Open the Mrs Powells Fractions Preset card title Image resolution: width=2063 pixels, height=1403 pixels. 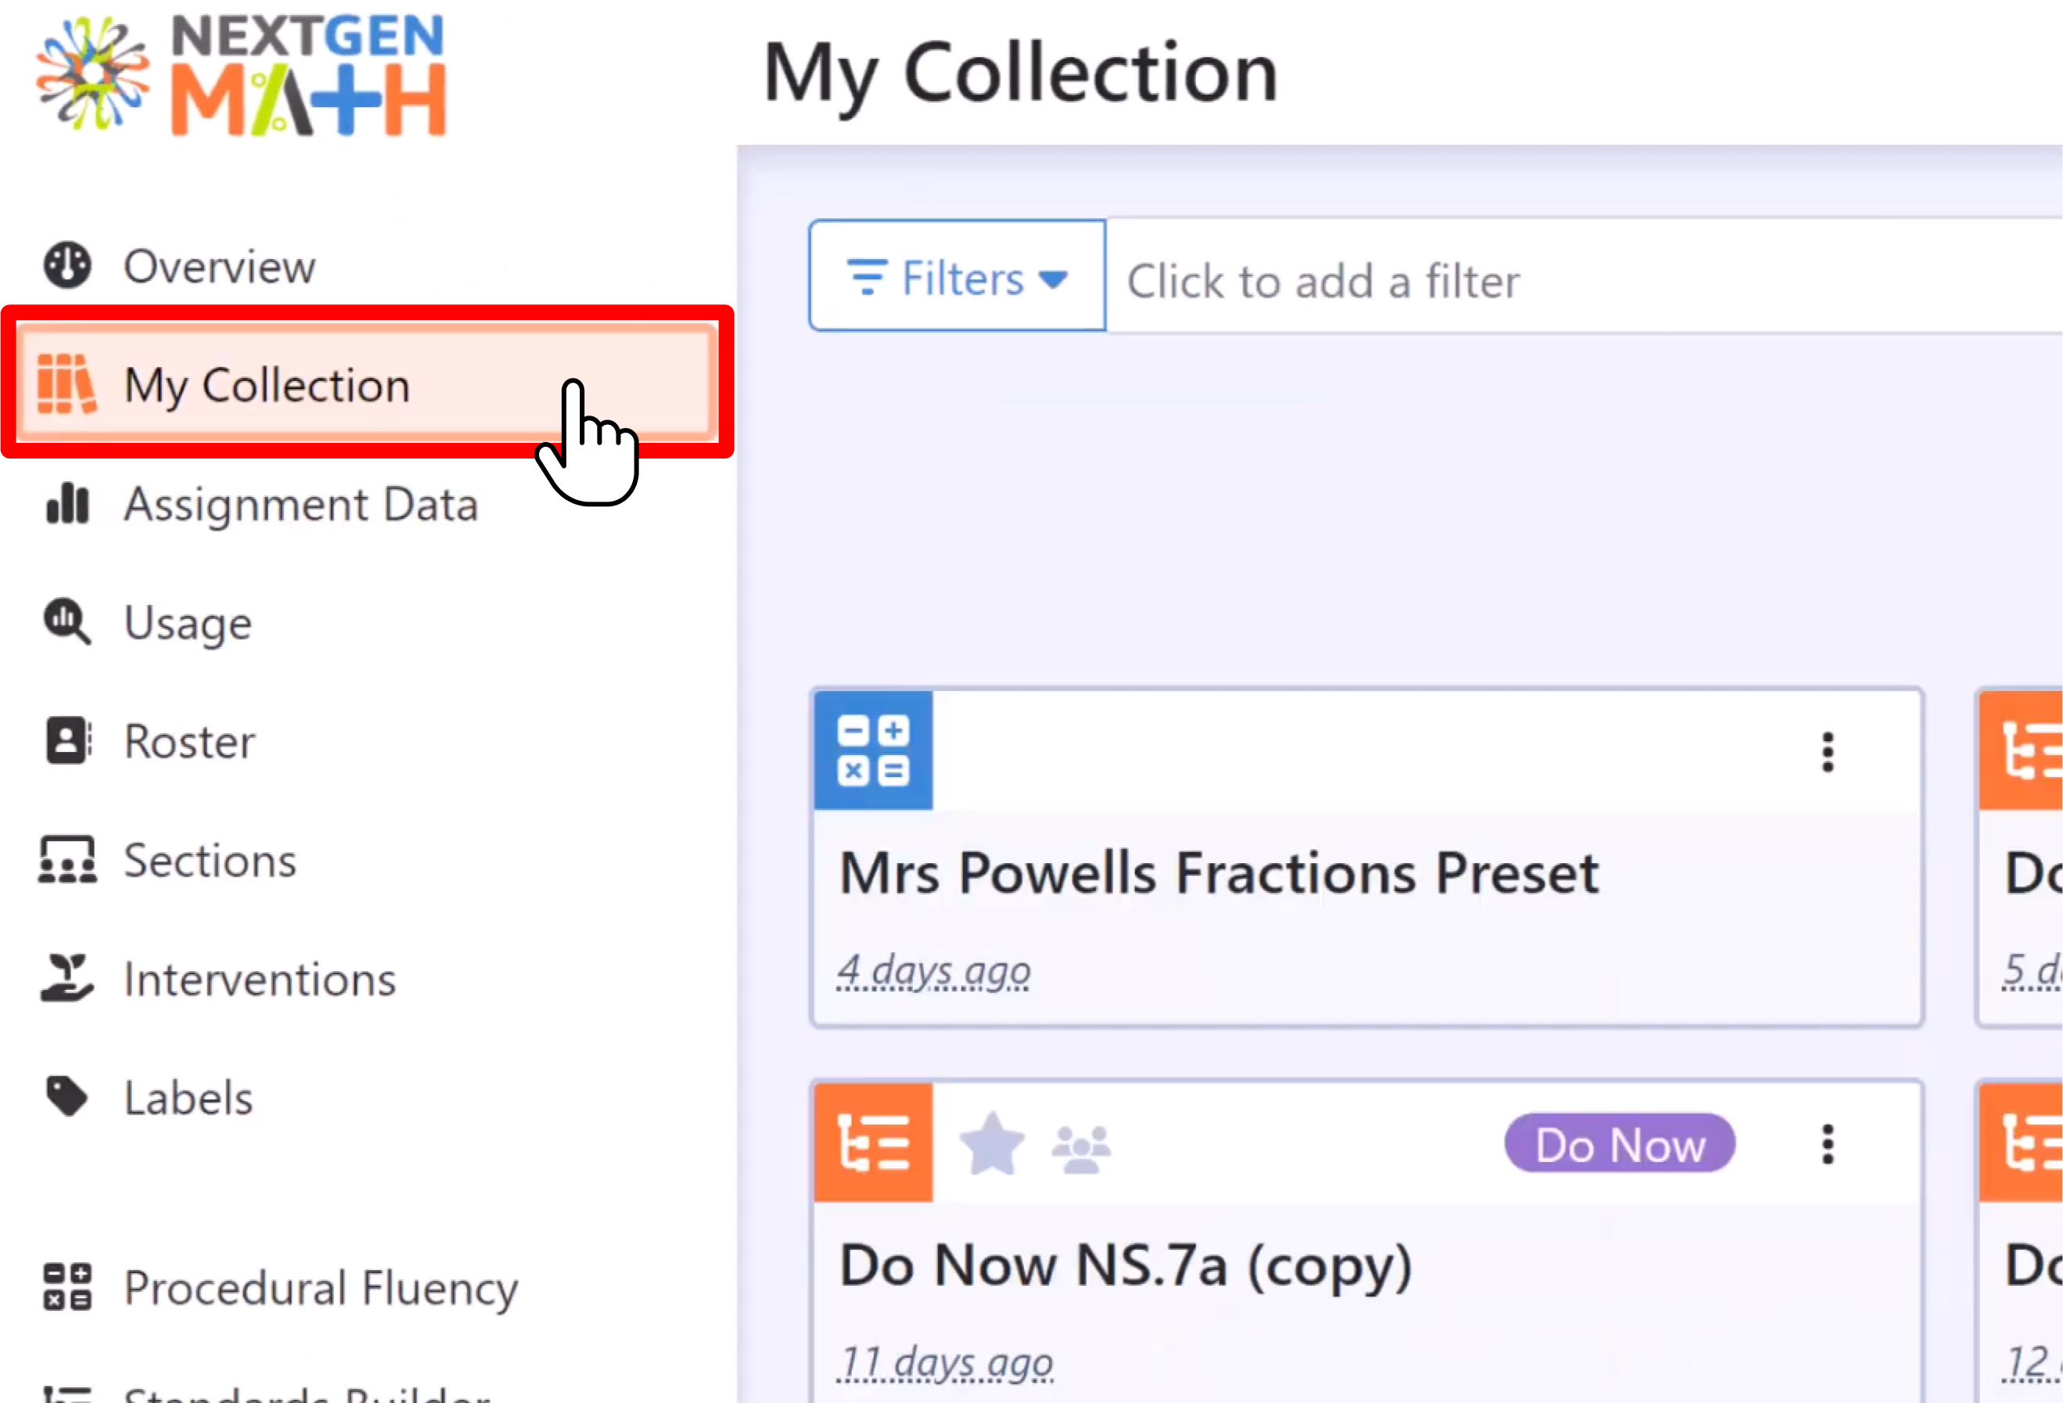1220,873
